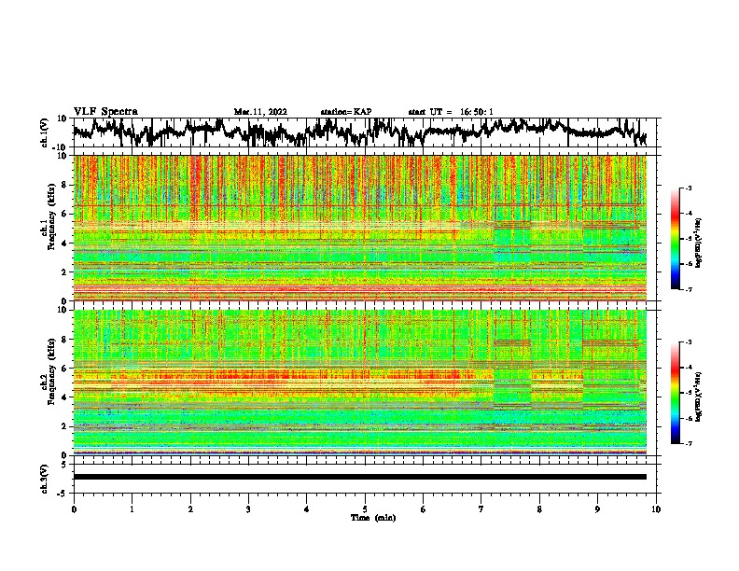This screenshot has height=571, width=739.
Task: Click the ch.1 colorbar log(PSD) units label
Action: click(699, 243)
